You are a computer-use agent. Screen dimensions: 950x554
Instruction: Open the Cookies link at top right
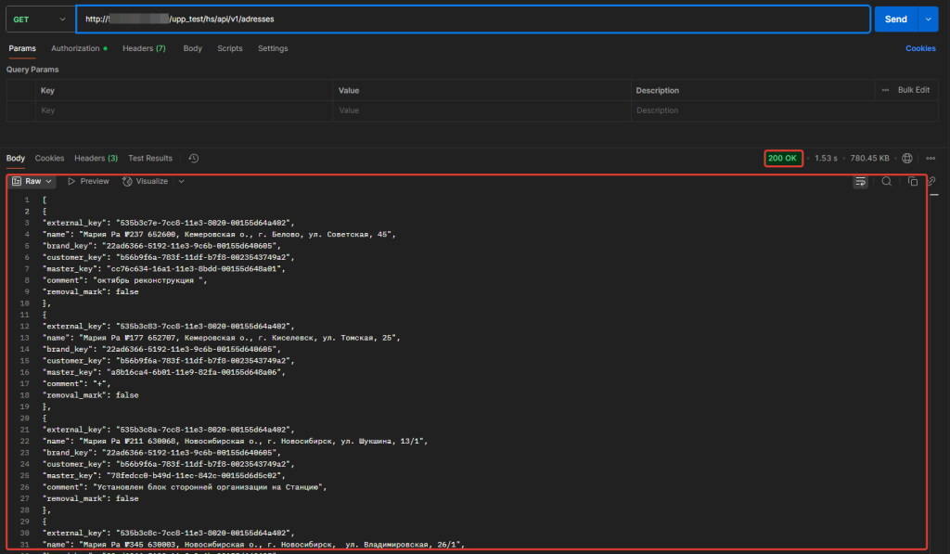pos(920,48)
